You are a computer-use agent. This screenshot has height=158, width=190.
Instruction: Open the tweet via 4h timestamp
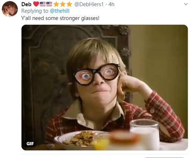point(111,4)
